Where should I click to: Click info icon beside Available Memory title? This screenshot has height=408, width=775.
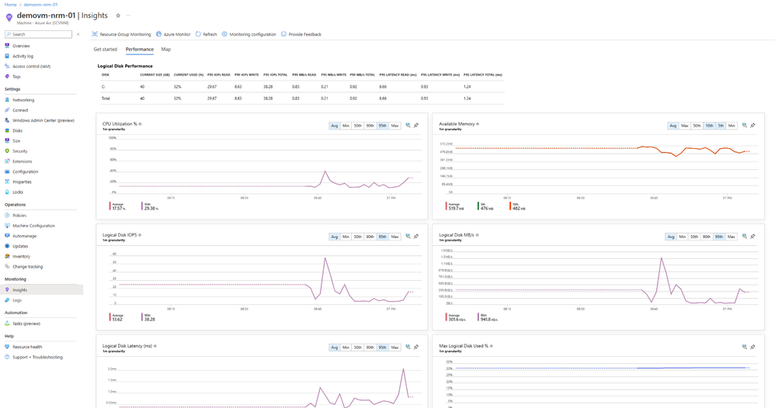pos(478,124)
